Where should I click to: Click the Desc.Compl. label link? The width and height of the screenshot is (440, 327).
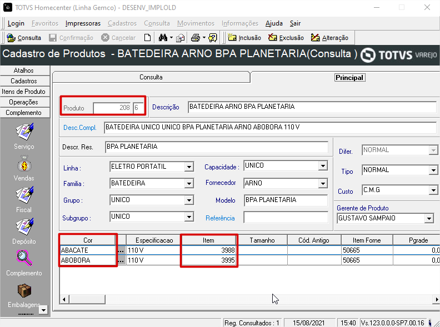pos(79,128)
